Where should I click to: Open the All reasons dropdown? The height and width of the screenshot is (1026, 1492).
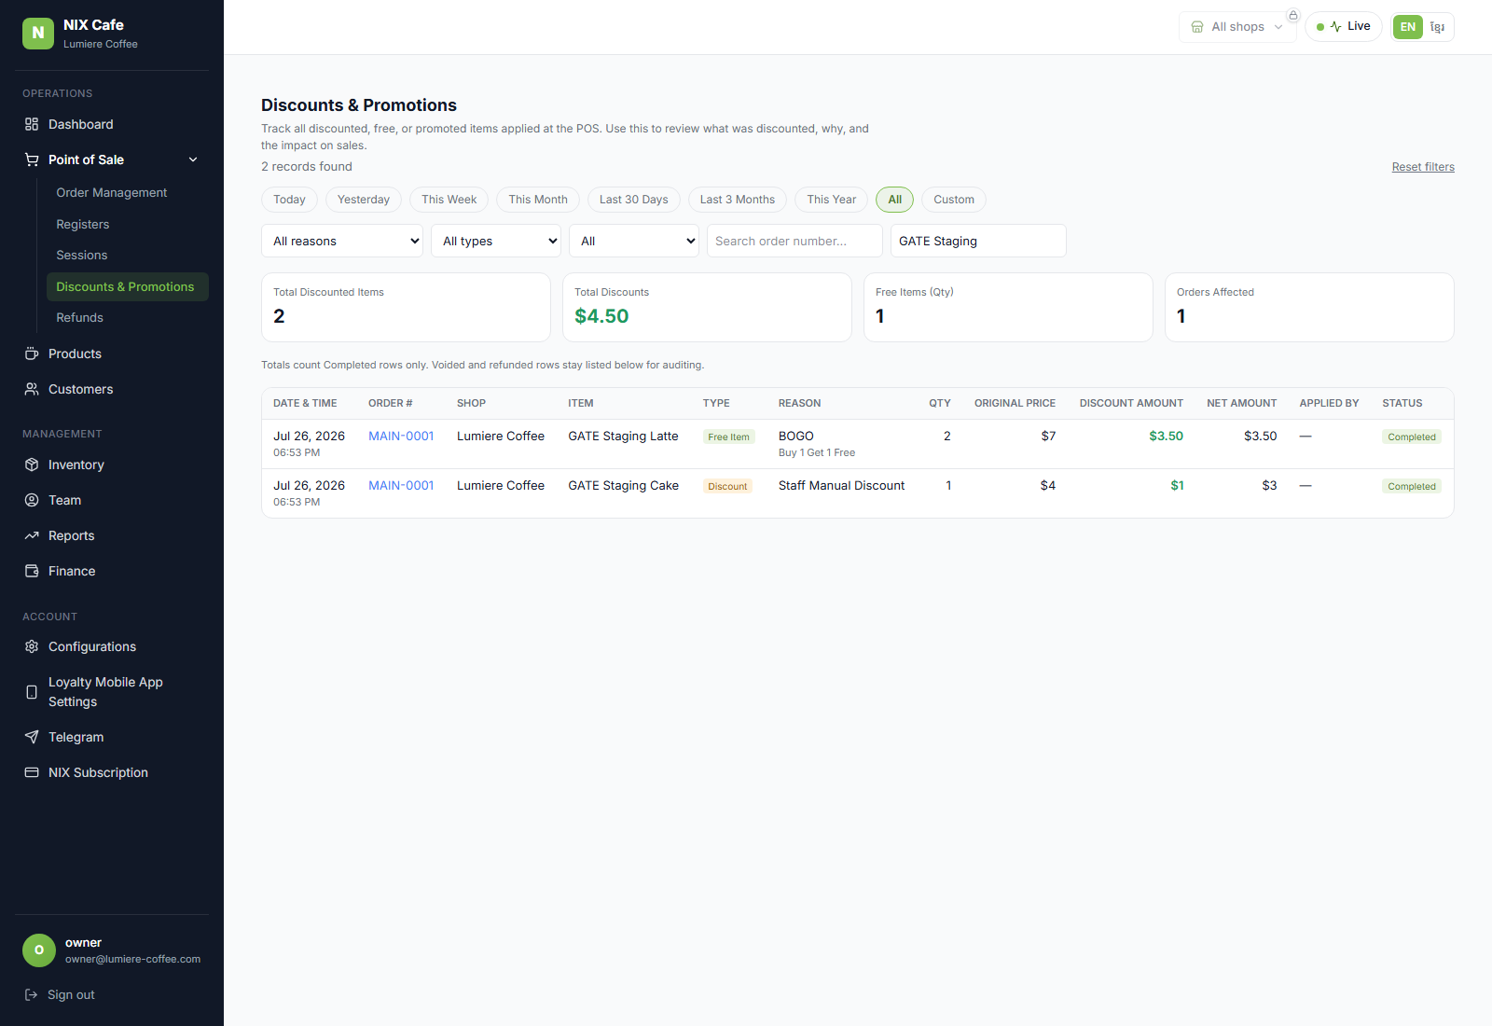pyautogui.click(x=342, y=241)
